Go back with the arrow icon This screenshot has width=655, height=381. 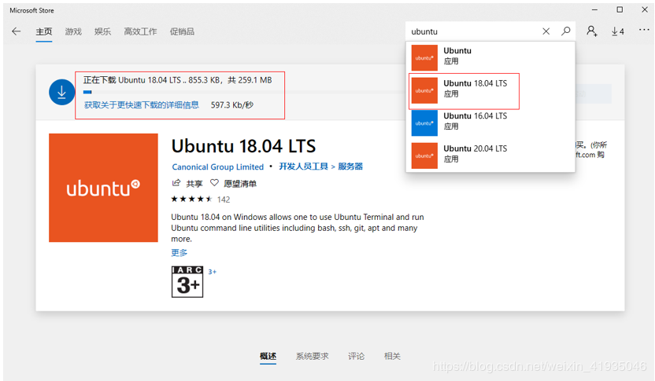coord(17,31)
